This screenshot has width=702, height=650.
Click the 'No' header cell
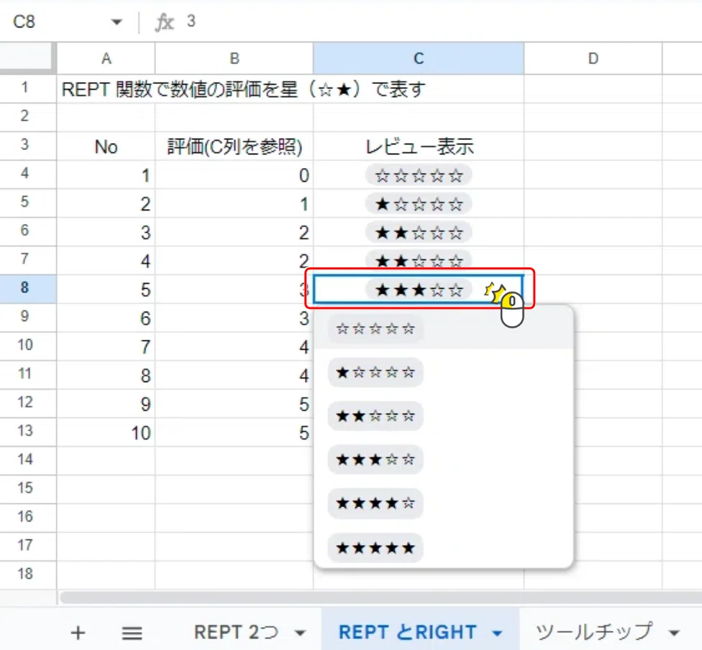106,147
